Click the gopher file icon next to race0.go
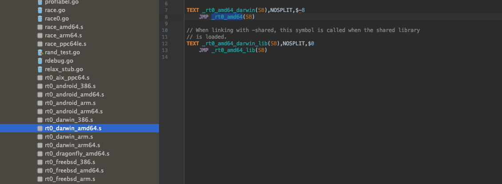502x184 pixels. click(40, 19)
